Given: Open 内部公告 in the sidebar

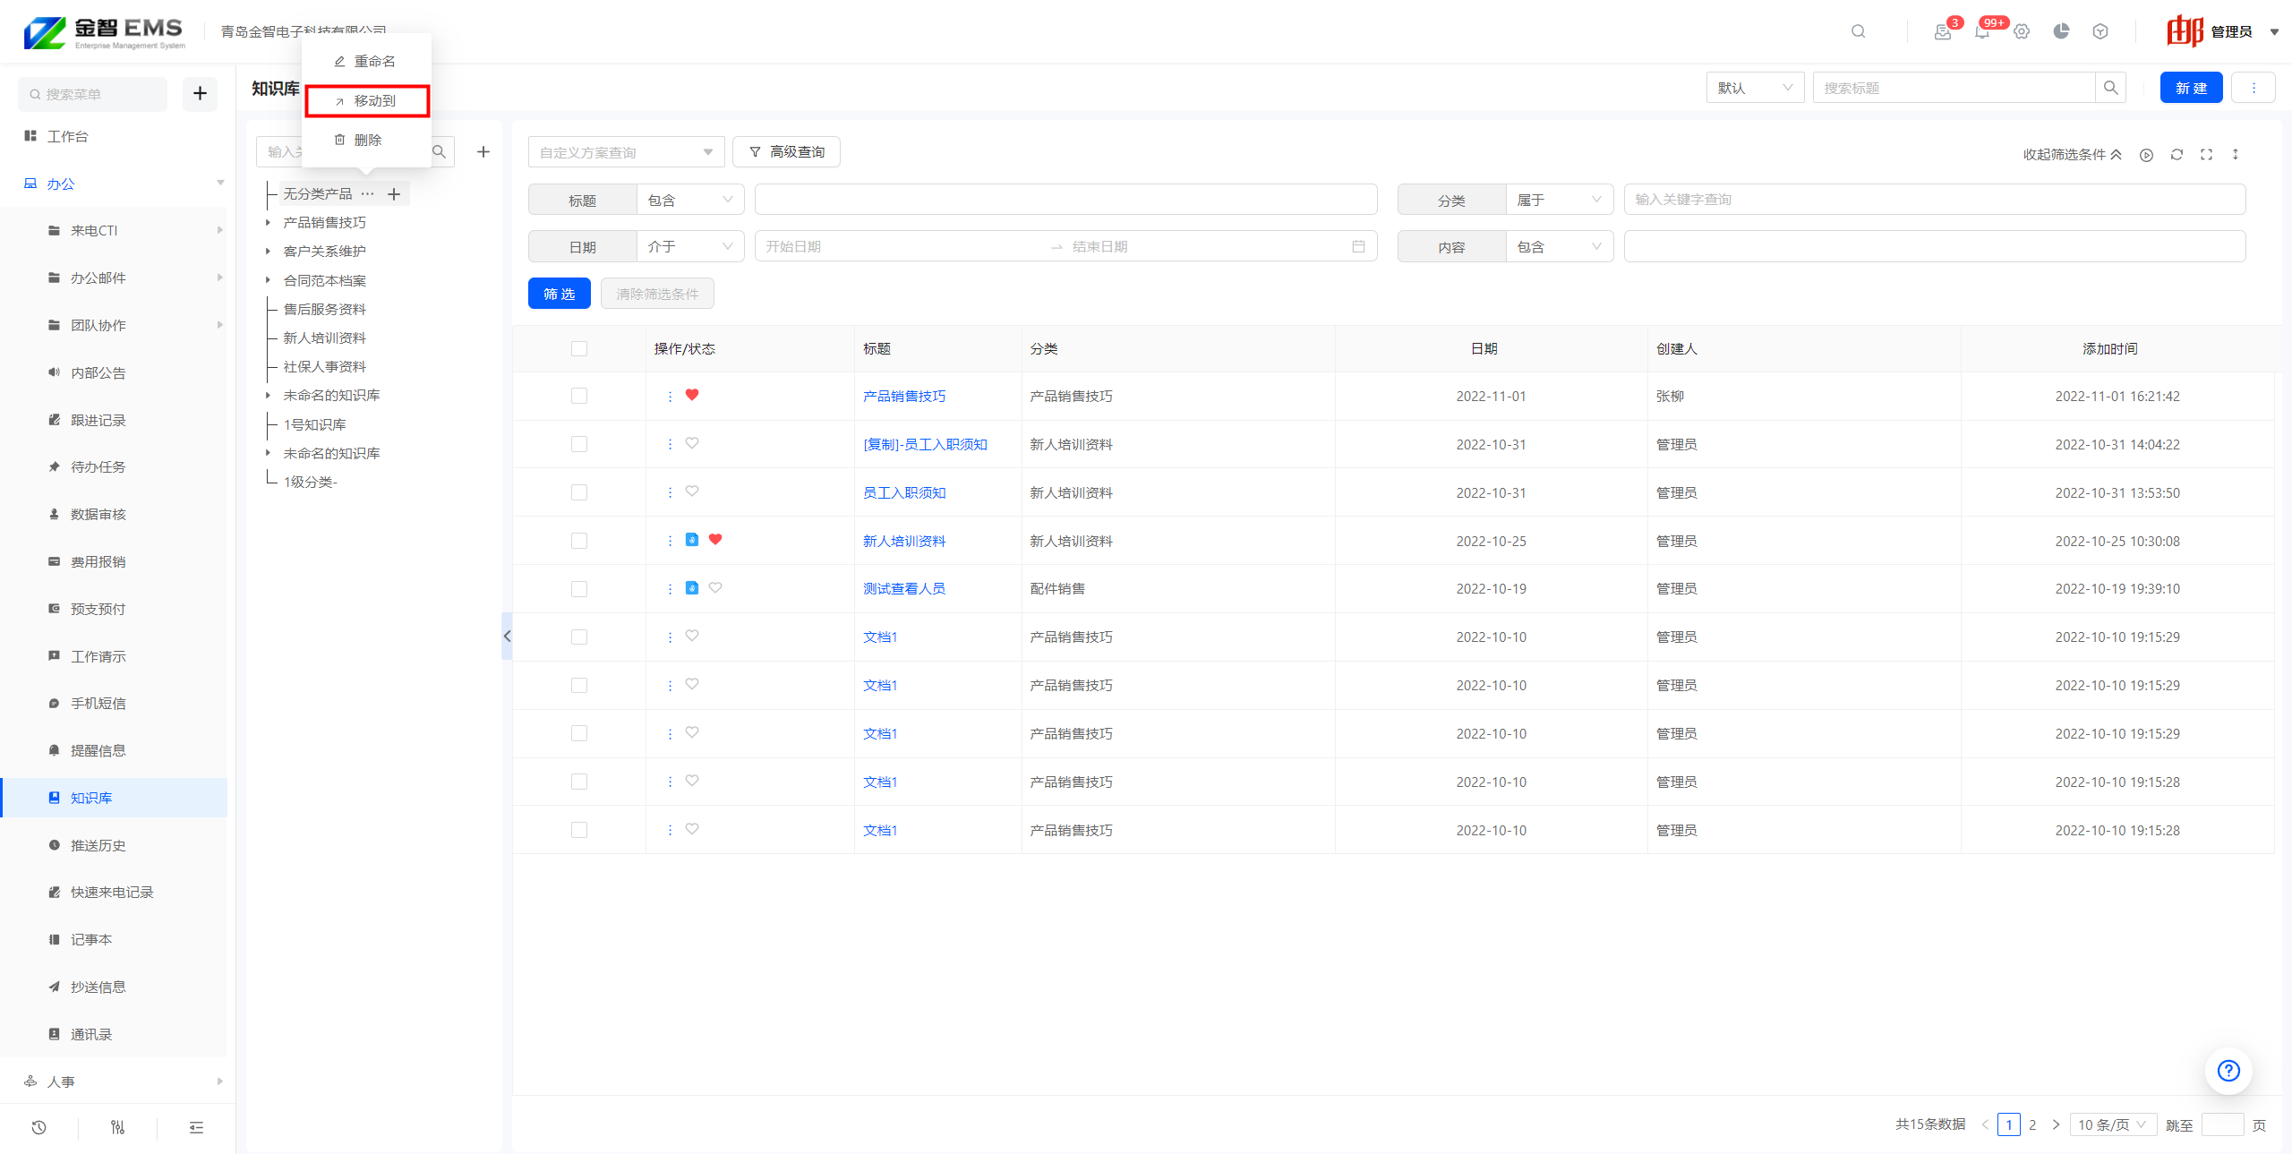Looking at the screenshot, I should pyautogui.click(x=98, y=372).
